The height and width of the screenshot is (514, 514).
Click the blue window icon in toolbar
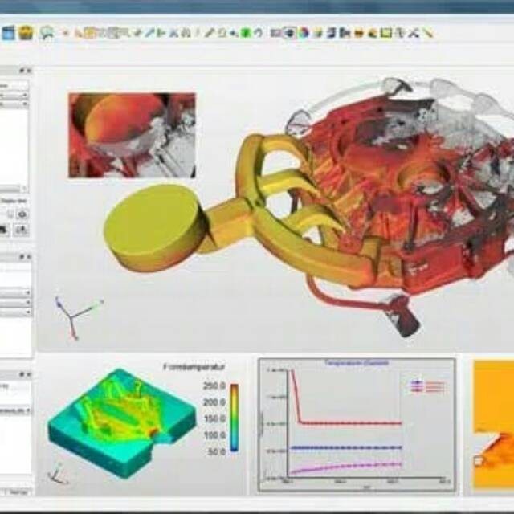(8, 33)
